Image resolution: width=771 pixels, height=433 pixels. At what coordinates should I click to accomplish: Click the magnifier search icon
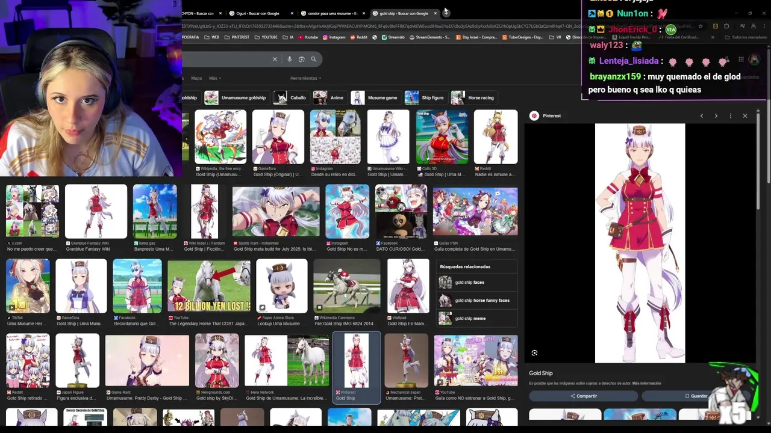[314, 59]
